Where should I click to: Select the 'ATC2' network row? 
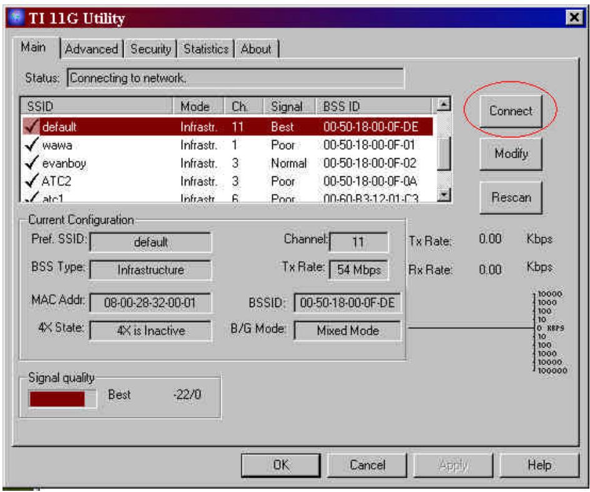(227, 181)
